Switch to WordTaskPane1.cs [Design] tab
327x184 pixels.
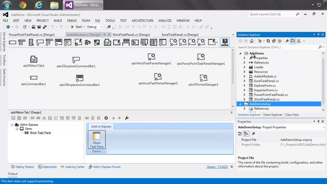[131, 35]
